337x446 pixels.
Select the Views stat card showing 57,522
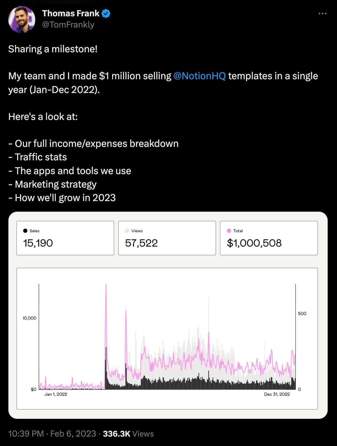tap(167, 238)
